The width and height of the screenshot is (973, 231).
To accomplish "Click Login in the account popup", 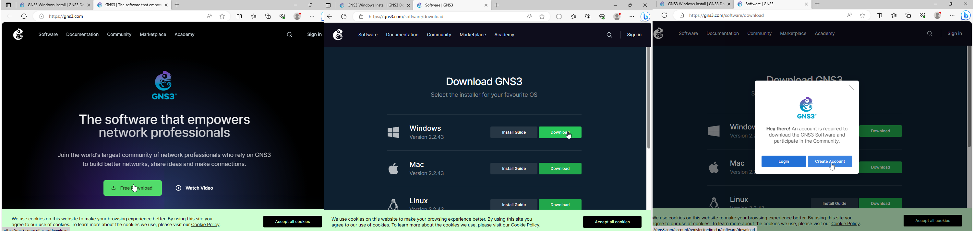I will pyautogui.click(x=784, y=162).
